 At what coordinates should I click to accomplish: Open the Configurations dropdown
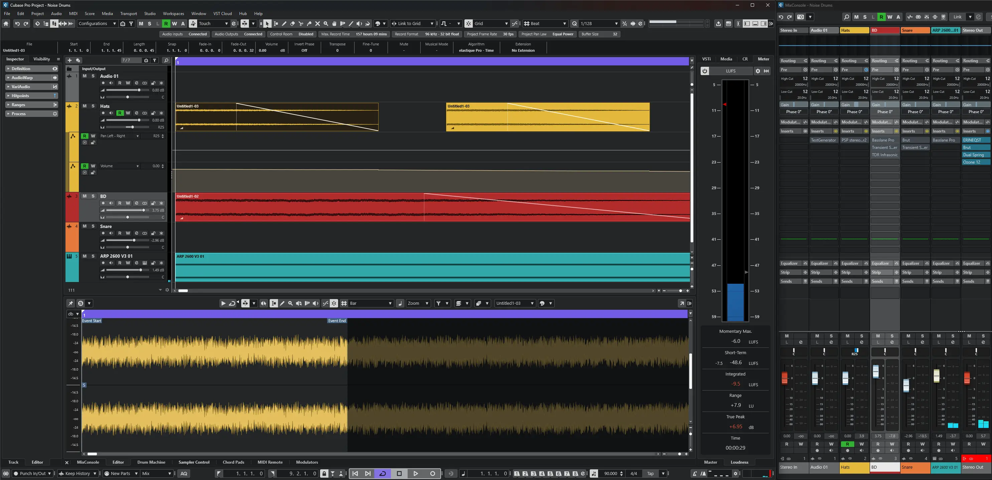click(98, 24)
